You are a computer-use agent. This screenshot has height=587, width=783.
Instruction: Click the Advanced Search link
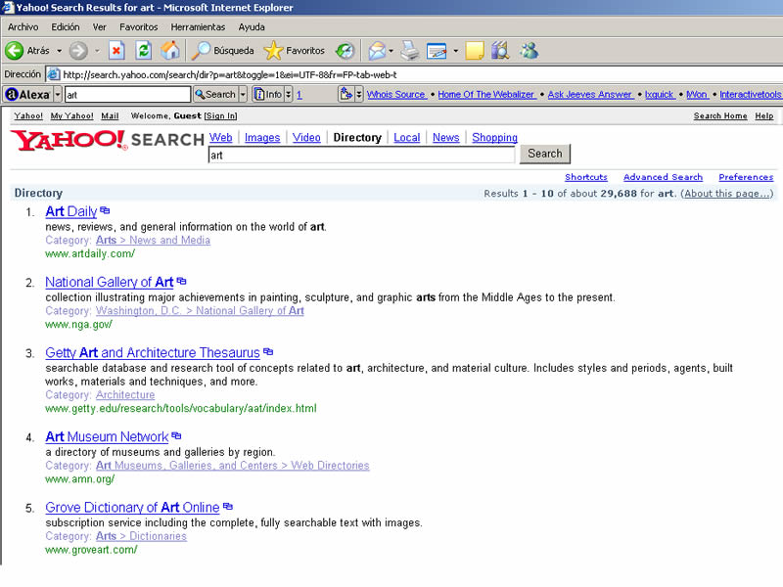coord(663,177)
